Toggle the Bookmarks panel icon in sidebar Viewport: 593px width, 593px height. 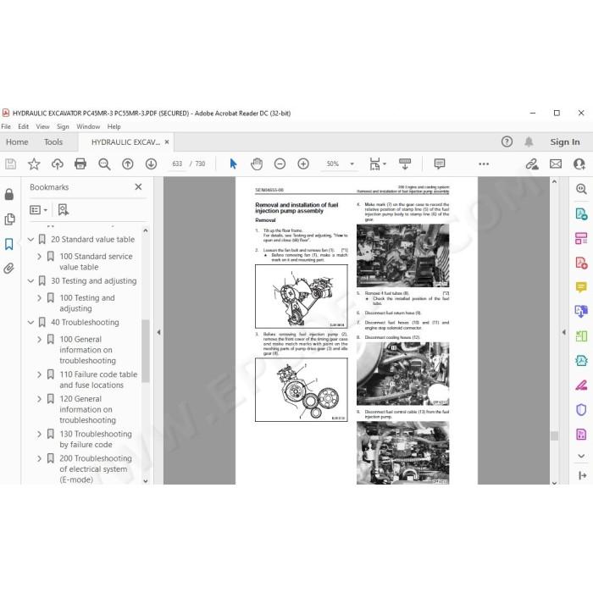point(9,244)
